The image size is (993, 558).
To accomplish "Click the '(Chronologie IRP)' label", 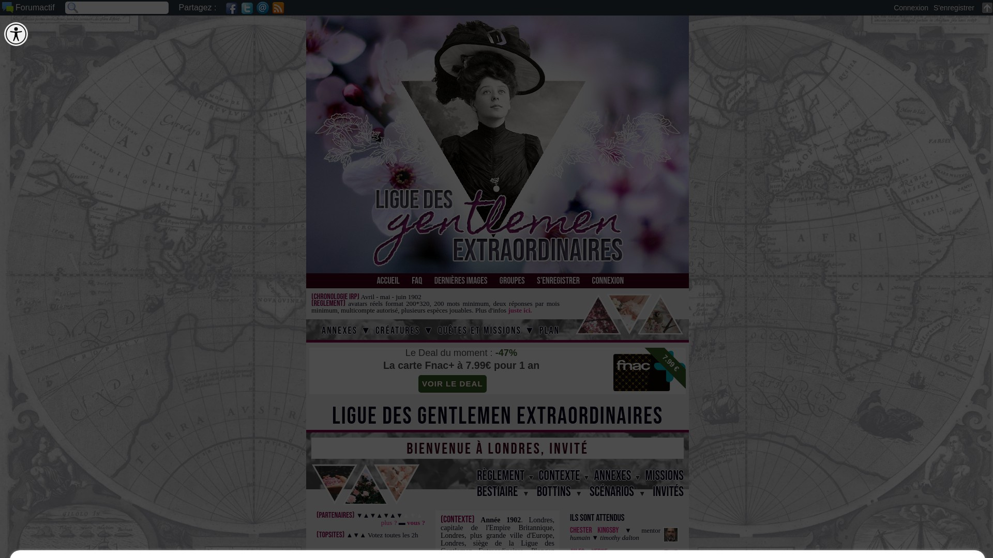I will click(x=335, y=297).
